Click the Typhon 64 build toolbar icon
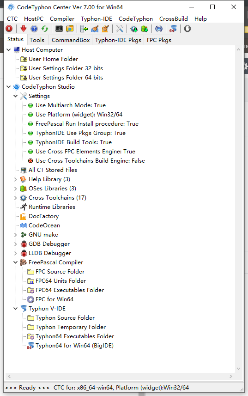This screenshot has height=396, width=248. [173, 29]
